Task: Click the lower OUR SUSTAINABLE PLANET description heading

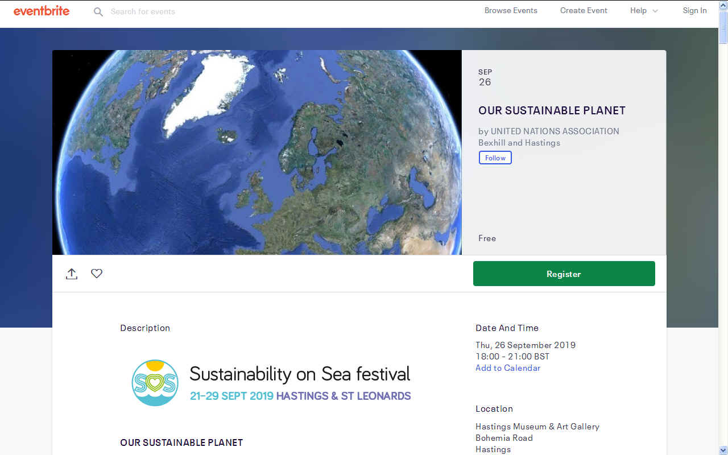Action: point(181,442)
